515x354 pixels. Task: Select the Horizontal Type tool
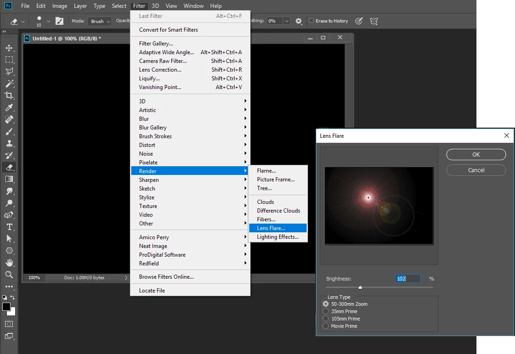(x=9, y=227)
